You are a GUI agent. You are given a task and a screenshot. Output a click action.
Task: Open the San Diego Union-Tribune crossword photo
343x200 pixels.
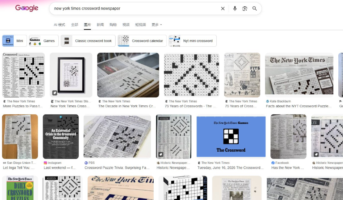[x=20, y=136]
